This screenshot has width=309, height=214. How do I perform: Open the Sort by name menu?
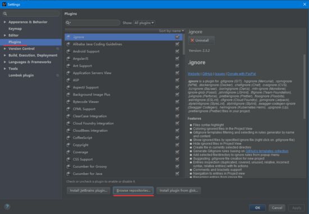[x=171, y=31]
